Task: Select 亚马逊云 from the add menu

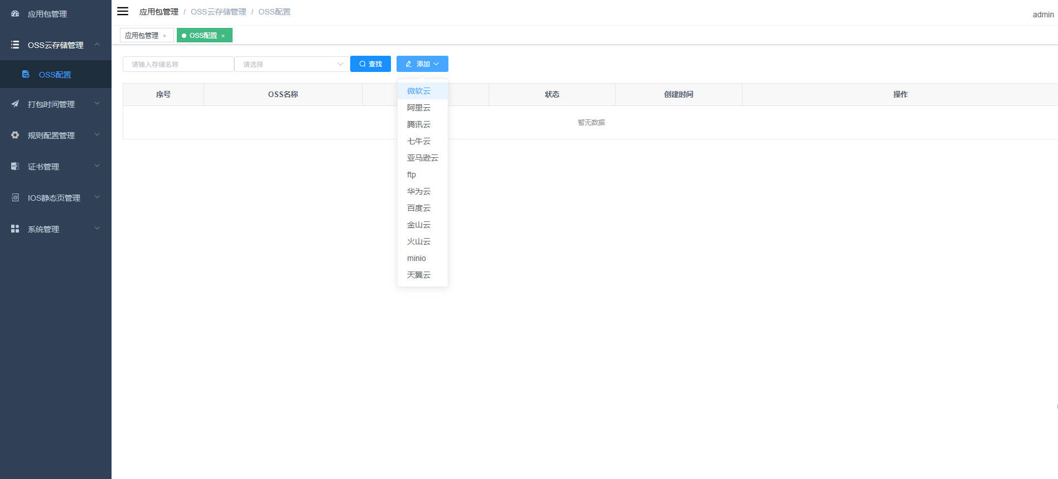Action: coord(422,158)
